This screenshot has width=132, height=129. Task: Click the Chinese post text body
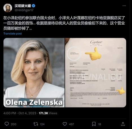tap(64, 23)
